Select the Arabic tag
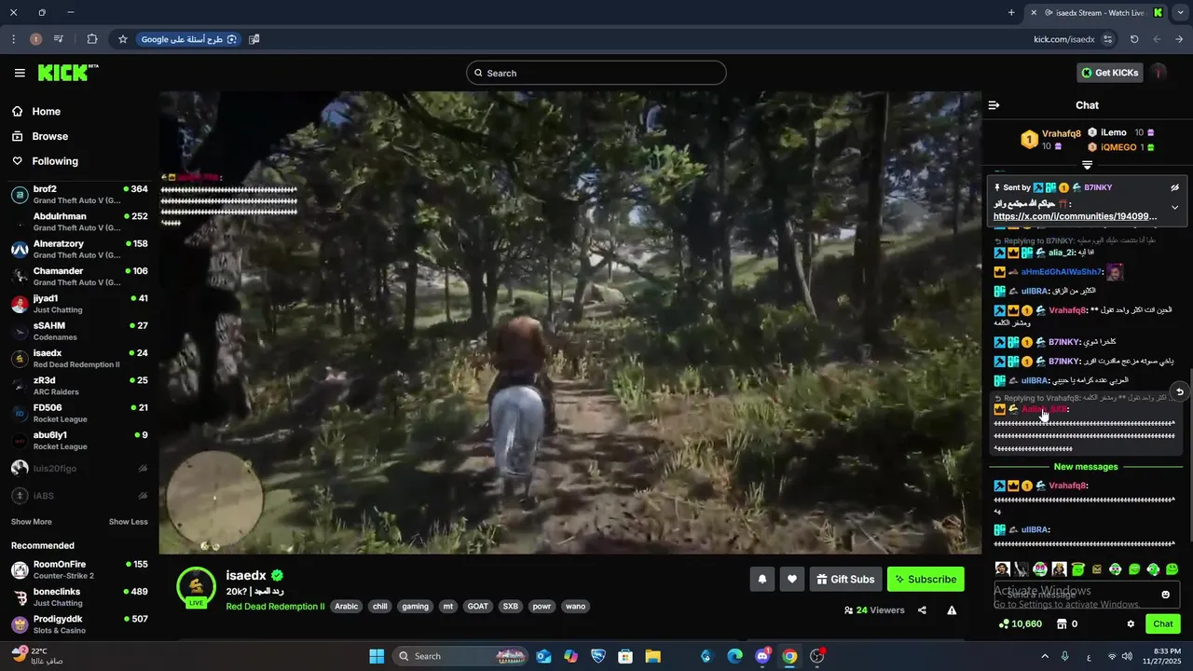The height and width of the screenshot is (671, 1193). [x=346, y=607]
